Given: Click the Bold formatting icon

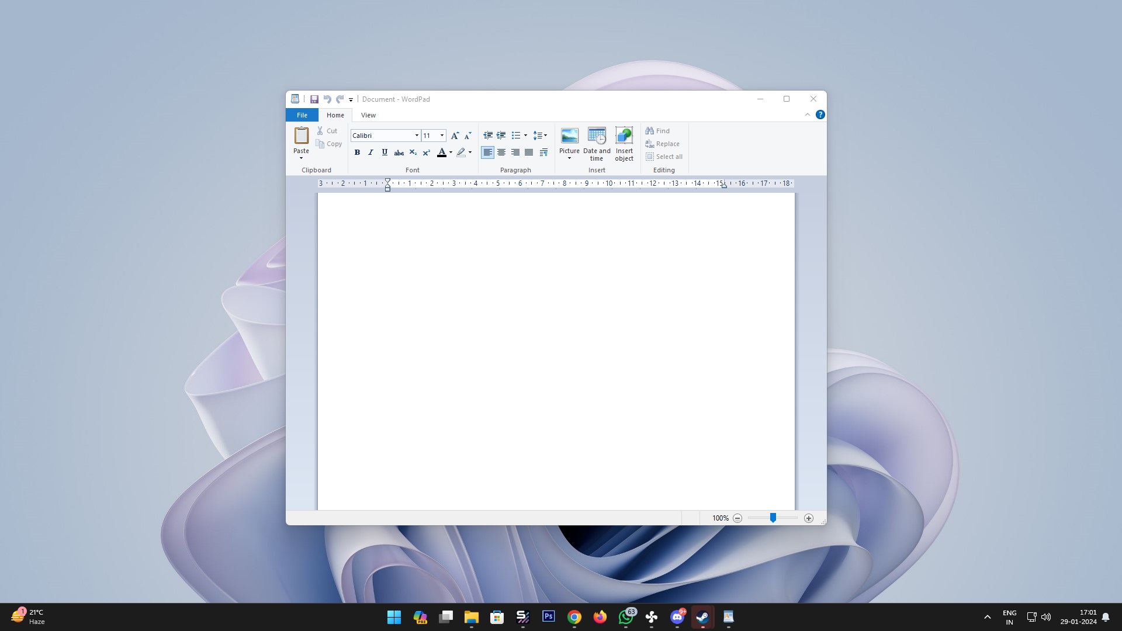Looking at the screenshot, I should pos(357,152).
